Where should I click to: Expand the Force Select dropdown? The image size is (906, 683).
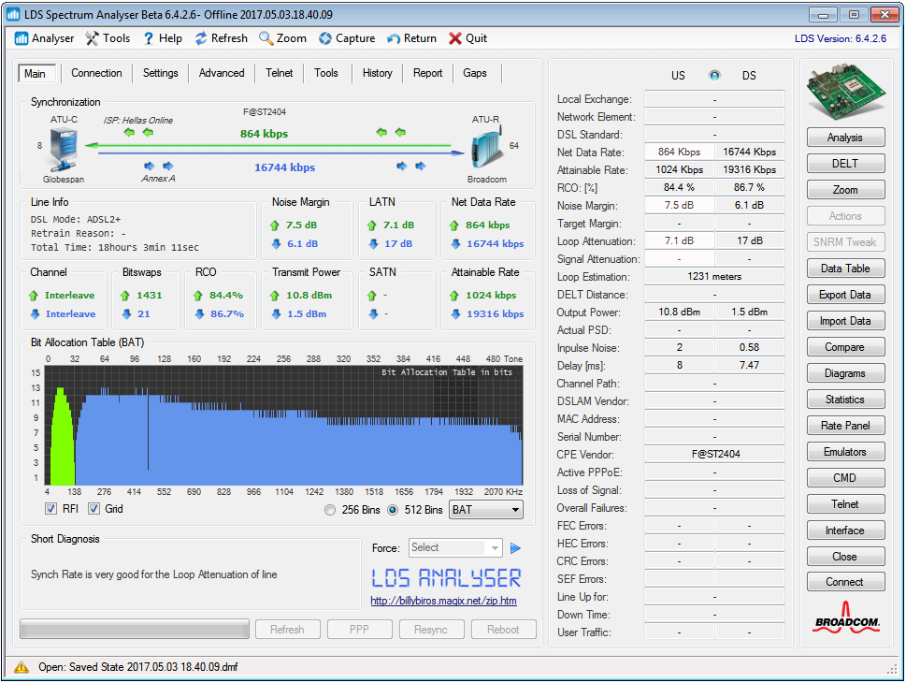click(495, 548)
